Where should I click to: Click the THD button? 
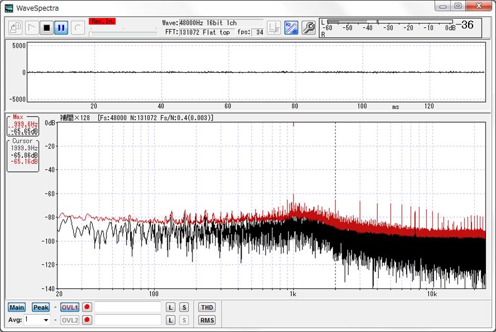tap(207, 307)
